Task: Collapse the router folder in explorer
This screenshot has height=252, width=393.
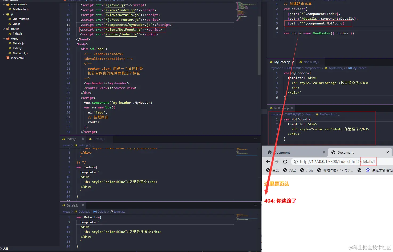Action: click(4, 29)
